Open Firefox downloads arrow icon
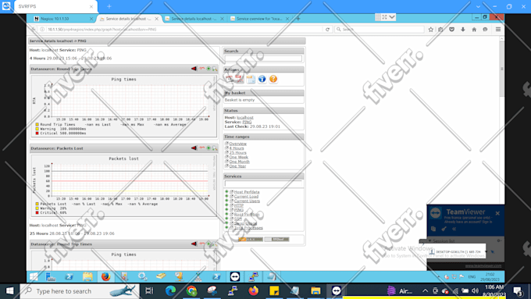This screenshot has height=299, width=531. tap(463, 30)
